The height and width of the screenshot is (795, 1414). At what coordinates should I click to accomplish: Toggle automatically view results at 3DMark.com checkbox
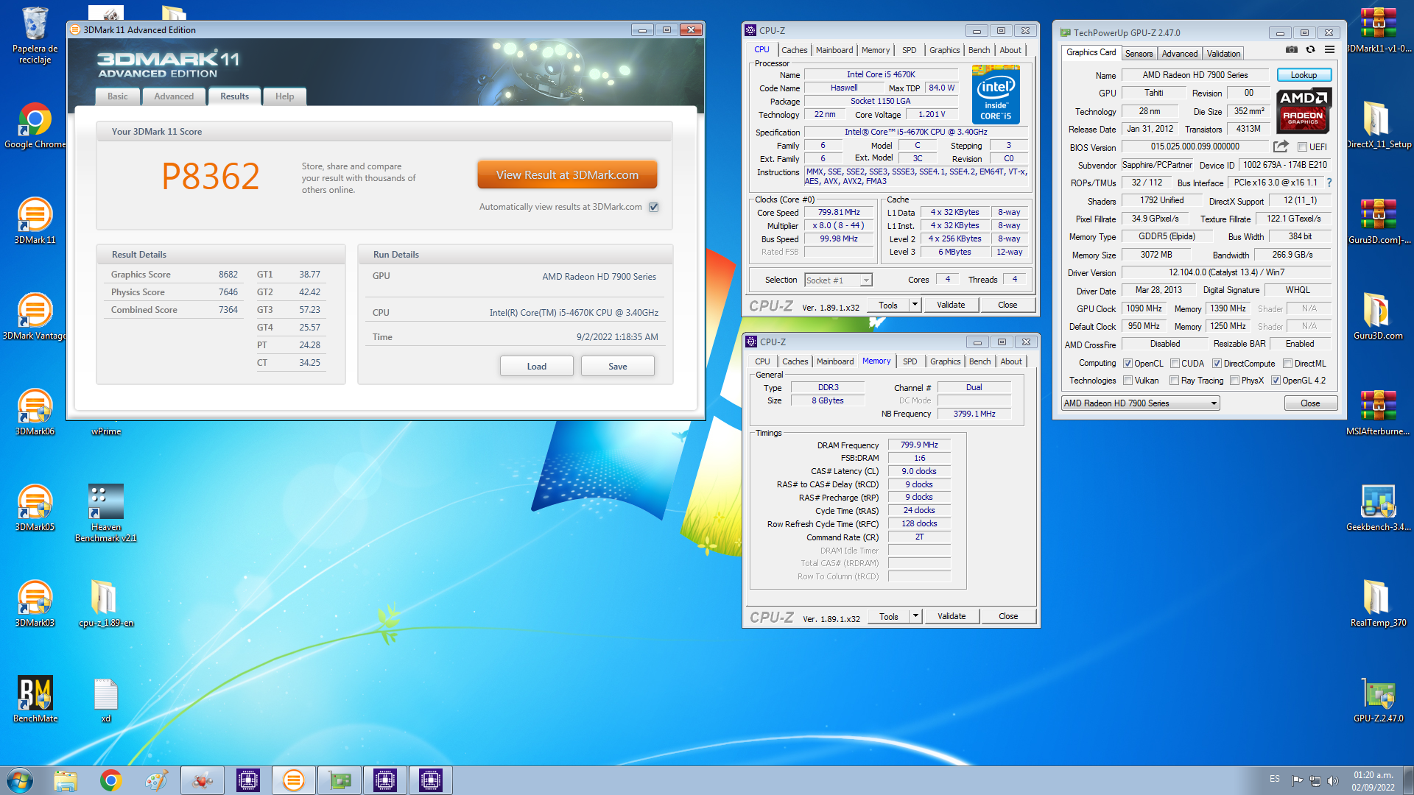click(x=653, y=207)
